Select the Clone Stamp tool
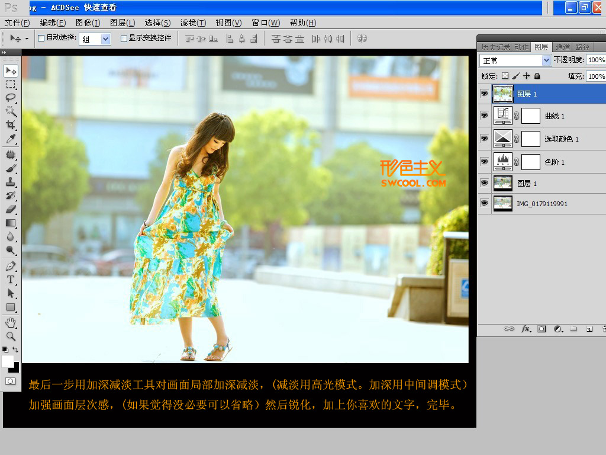 pyautogui.click(x=11, y=182)
